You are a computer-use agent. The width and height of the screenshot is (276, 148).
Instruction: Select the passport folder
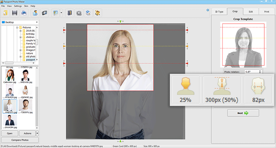click(x=30, y=60)
